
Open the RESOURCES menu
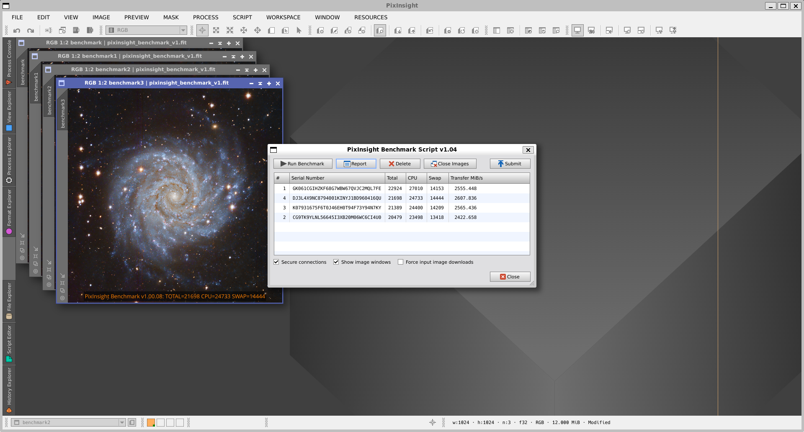tap(371, 17)
